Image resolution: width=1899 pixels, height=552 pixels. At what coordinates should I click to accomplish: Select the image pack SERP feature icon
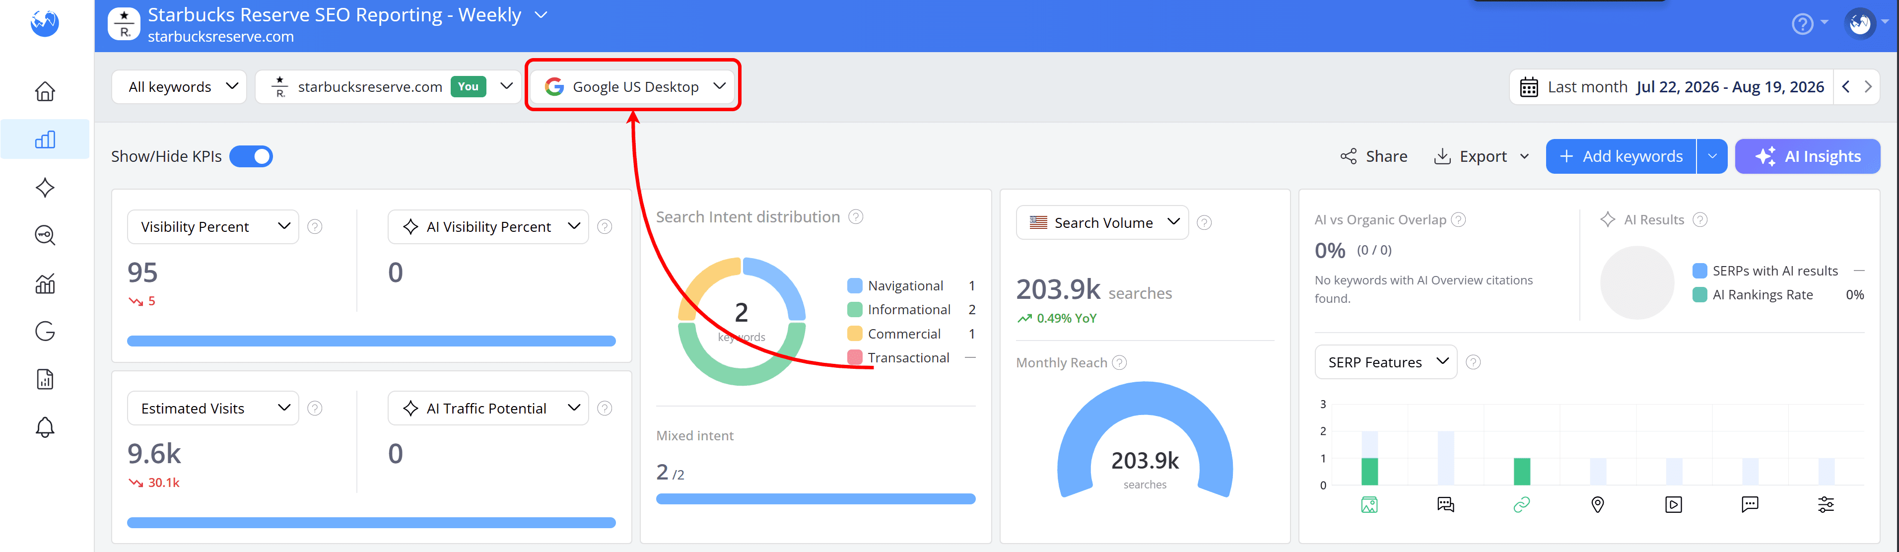click(1370, 505)
